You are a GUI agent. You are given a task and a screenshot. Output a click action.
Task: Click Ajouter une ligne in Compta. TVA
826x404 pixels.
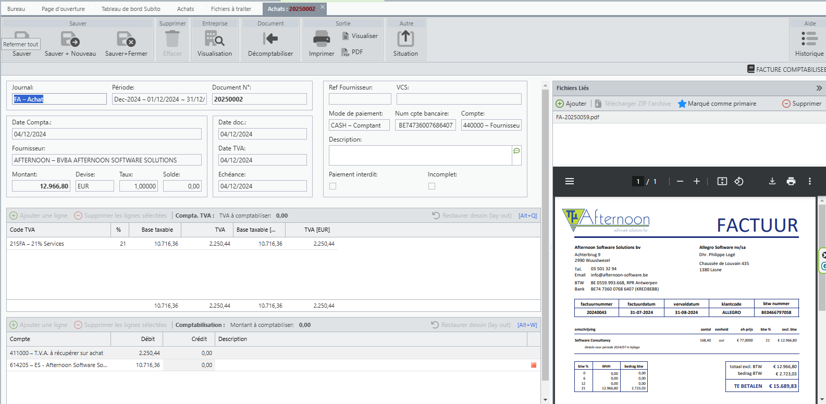pyautogui.click(x=39, y=216)
